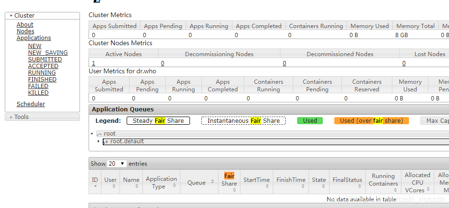Sort table by Fair Share column
Viewport: 449px width, 208px height.
coord(229,182)
